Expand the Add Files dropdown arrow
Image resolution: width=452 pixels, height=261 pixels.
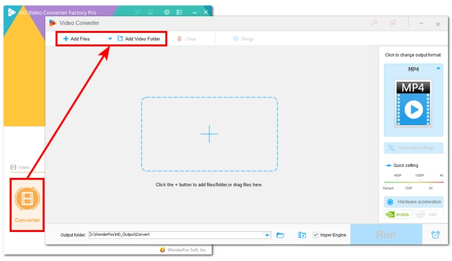coord(110,39)
